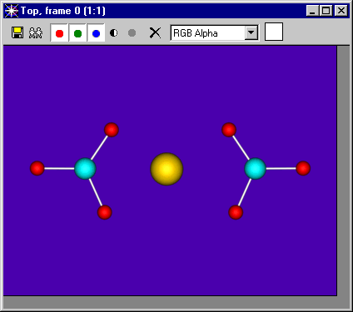Click the white color swatch
353x312 pixels.
[274, 32]
